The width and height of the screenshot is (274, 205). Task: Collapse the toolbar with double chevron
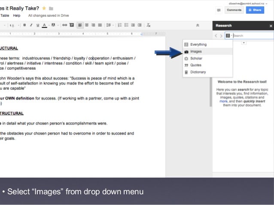197,25
